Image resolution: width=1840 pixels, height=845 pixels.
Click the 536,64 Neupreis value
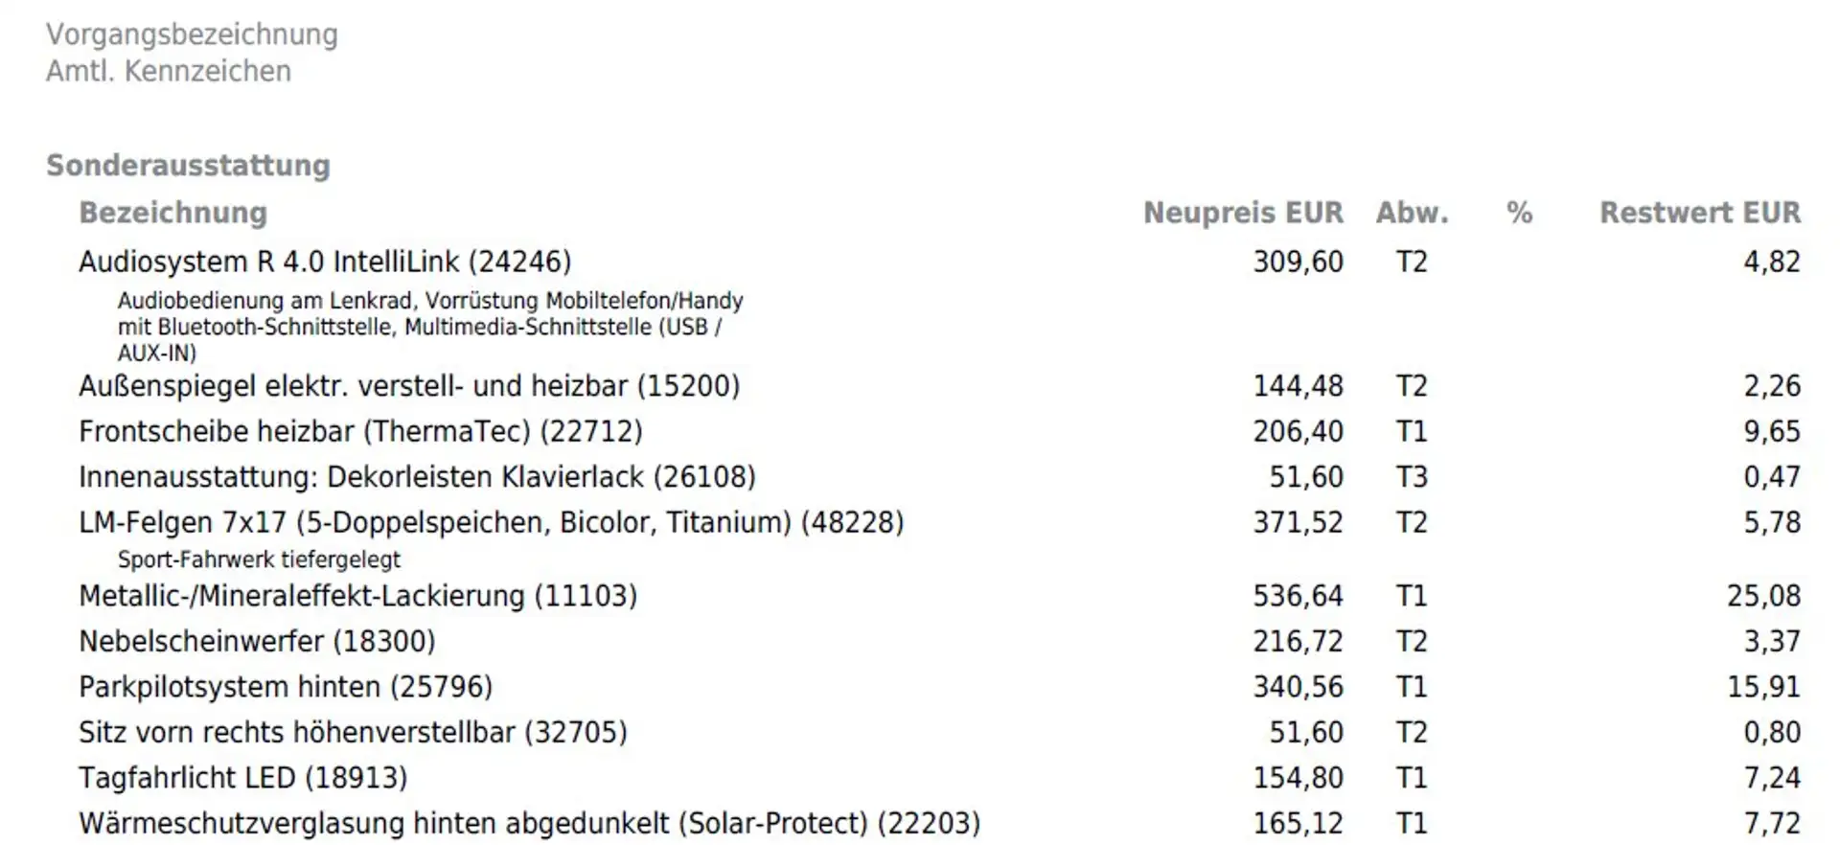(1298, 596)
